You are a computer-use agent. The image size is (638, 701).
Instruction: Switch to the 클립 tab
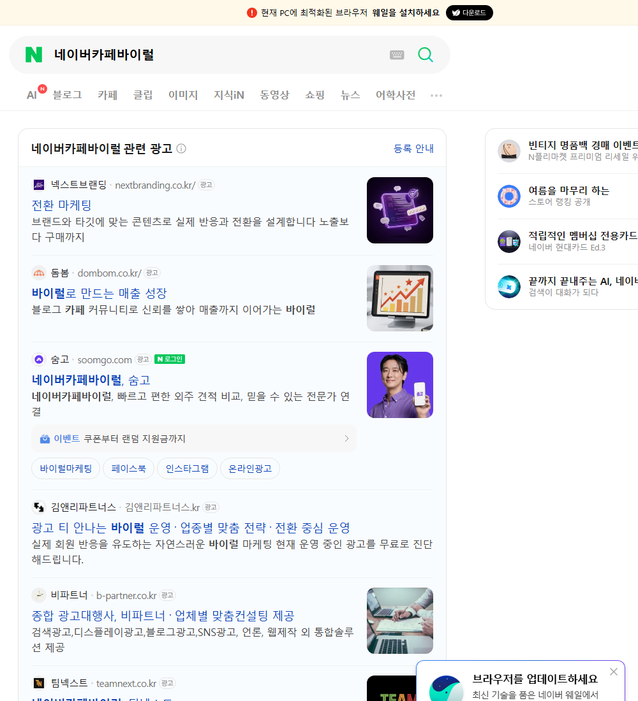click(143, 95)
